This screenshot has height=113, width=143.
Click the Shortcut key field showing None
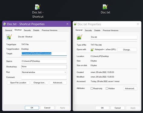pos(44,67)
